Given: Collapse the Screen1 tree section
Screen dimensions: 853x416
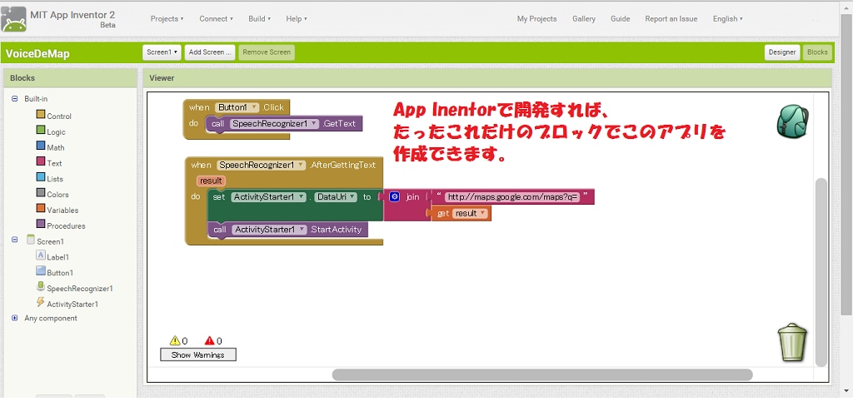Looking at the screenshot, I should (15, 240).
